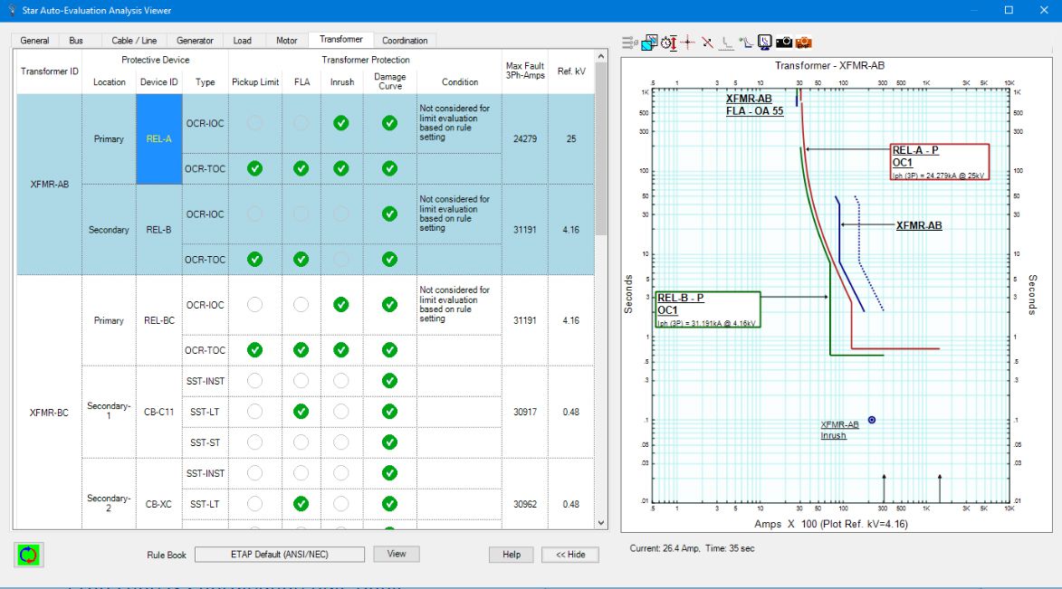Export plot using the EMF camera icon
The width and height of the screenshot is (1062, 589).
pos(805,42)
